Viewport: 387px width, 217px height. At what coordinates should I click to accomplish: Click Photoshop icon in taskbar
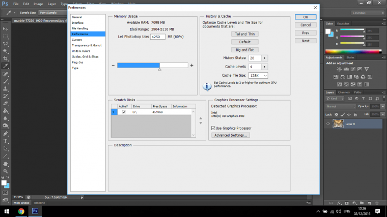(35, 211)
